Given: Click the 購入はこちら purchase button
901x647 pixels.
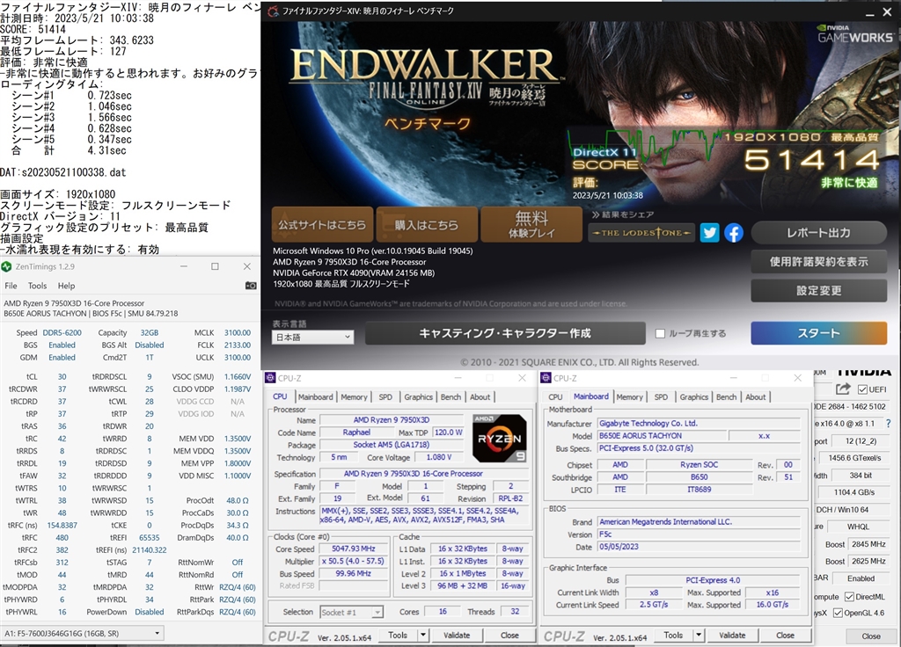Looking at the screenshot, I should click(x=427, y=224).
